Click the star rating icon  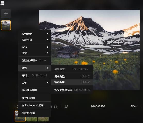56,106
